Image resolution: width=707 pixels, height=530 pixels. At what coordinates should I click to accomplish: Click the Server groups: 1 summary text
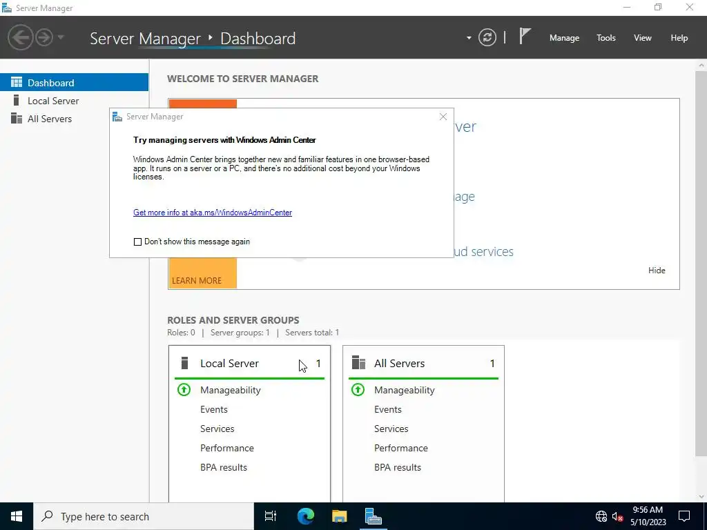coord(240,333)
